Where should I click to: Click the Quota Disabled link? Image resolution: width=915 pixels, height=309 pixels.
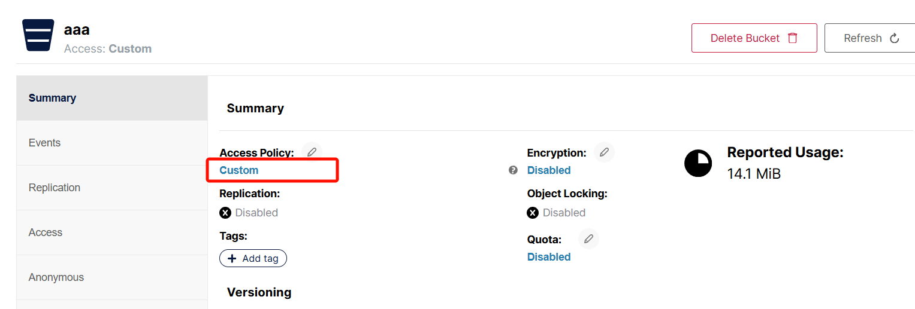pos(549,257)
